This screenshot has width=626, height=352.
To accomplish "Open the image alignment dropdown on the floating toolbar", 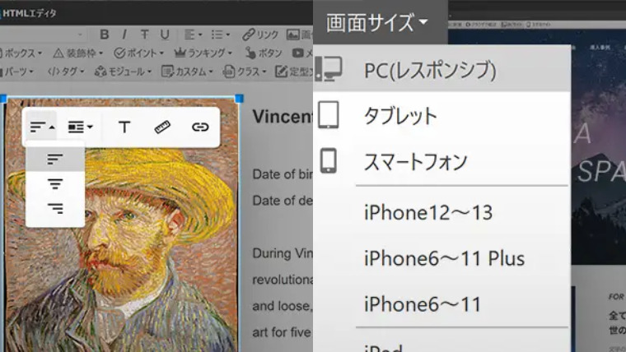I will (42, 127).
